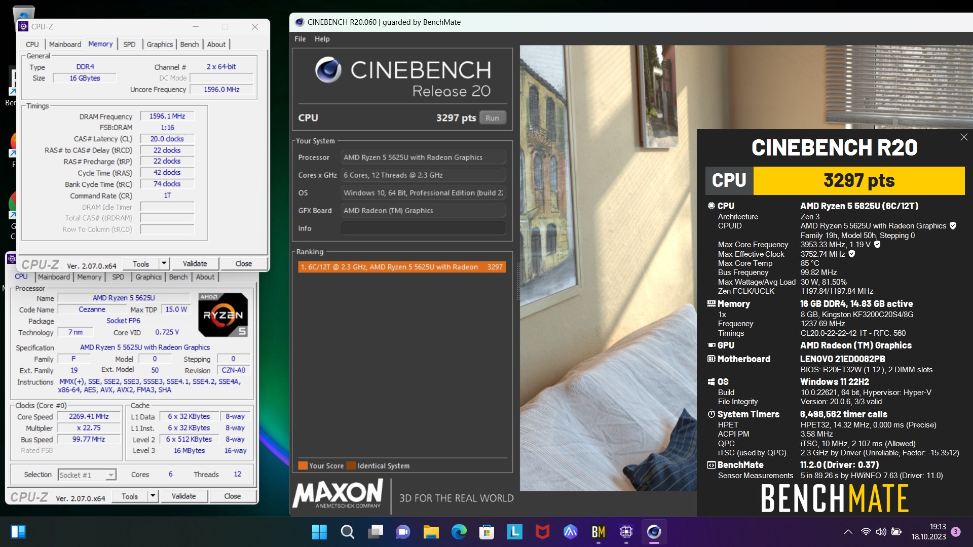This screenshot has width=973, height=547.
Task: Click the Close button in CPU-Z Memory window
Action: tap(243, 263)
